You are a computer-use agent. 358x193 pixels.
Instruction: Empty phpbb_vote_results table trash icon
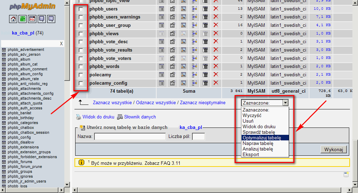(x=205, y=50)
